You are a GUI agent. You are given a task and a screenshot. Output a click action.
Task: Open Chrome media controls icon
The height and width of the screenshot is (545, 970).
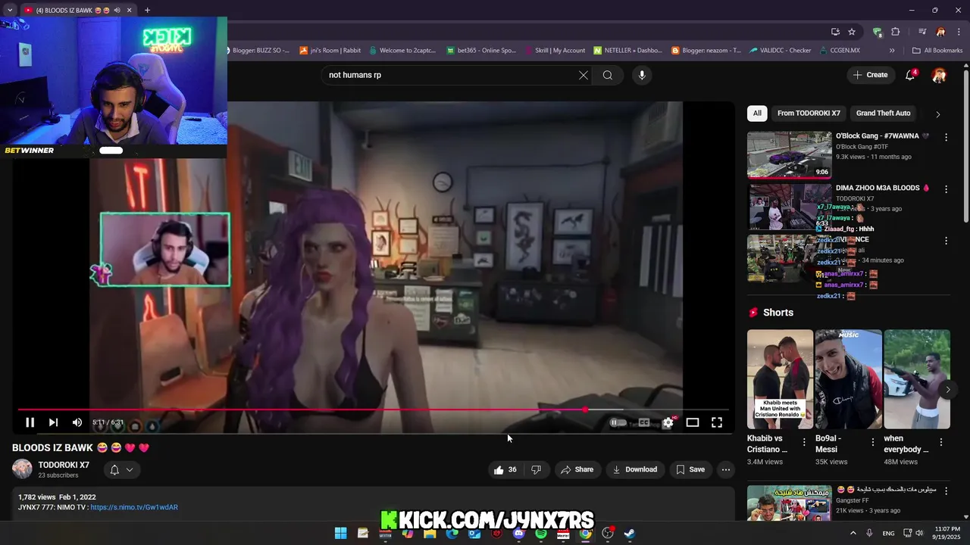point(921,32)
